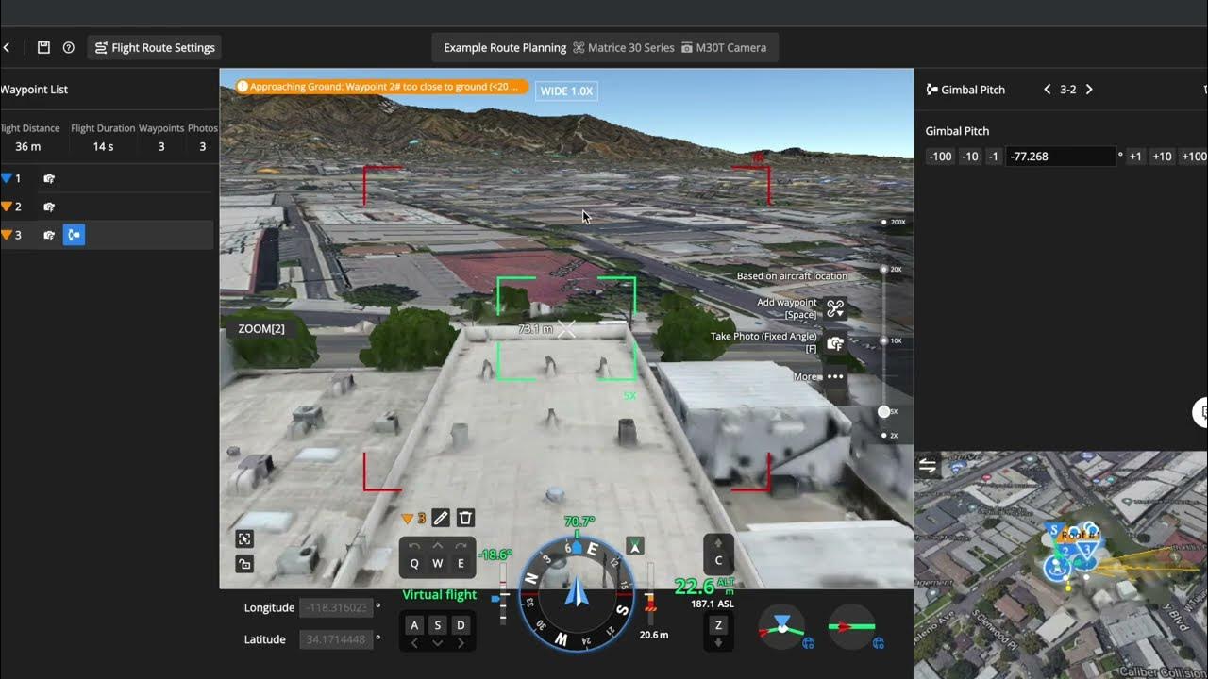Open the More options three-dot icon

click(x=835, y=376)
